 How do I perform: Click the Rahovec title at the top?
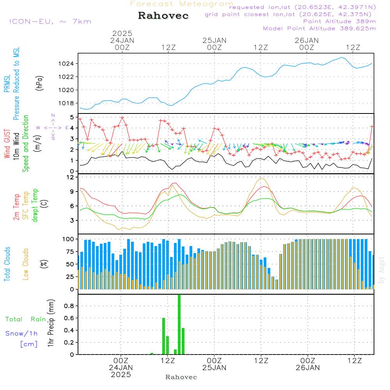click(x=163, y=16)
